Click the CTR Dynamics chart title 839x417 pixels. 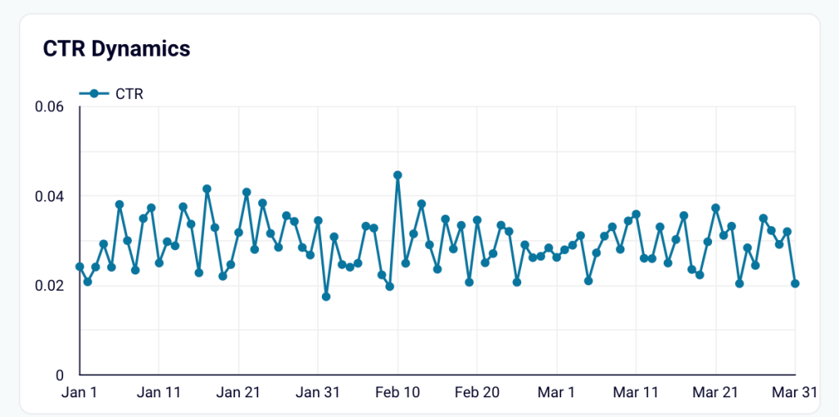click(116, 49)
